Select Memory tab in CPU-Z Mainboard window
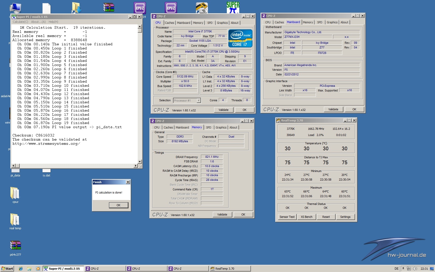435x272 pixels. click(308, 22)
